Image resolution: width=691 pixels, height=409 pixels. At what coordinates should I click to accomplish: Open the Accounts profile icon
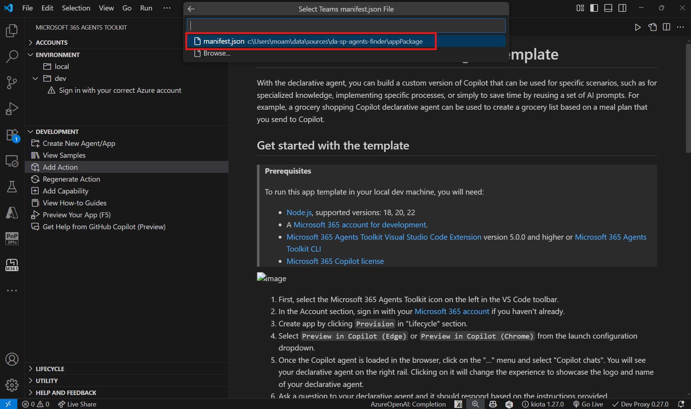point(12,359)
